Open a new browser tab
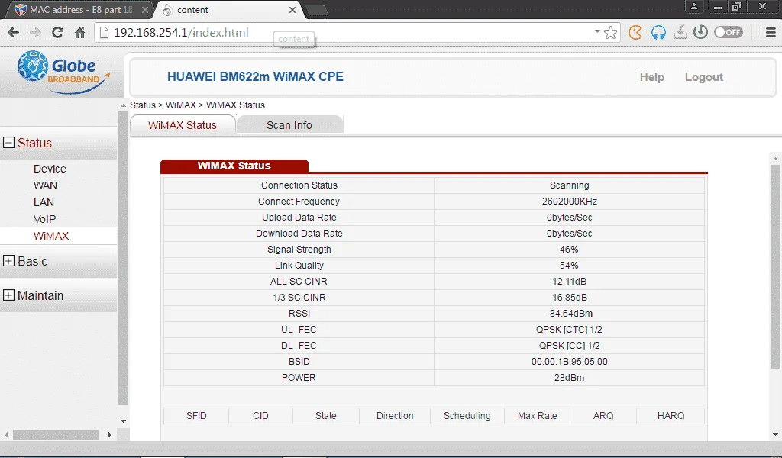The image size is (782, 458). 316,10
